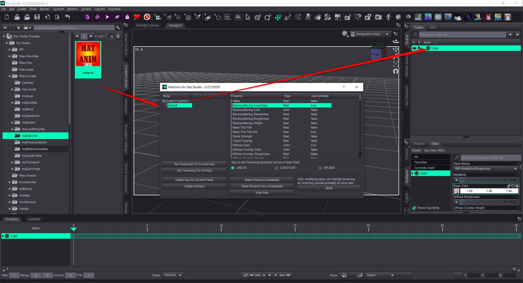This screenshot has height=283, width=523.
Task: Collapse the pCube(11cg000)3 node in MatAnim
Action: point(163,101)
